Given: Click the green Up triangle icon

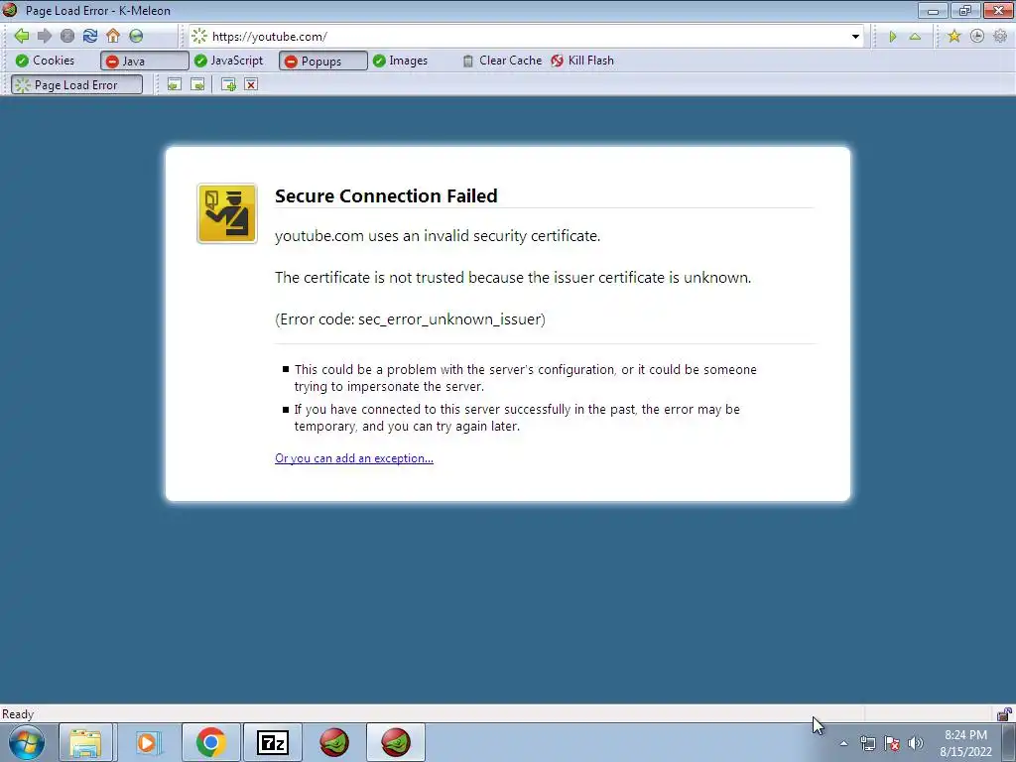Looking at the screenshot, I should [x=915, y=37].
